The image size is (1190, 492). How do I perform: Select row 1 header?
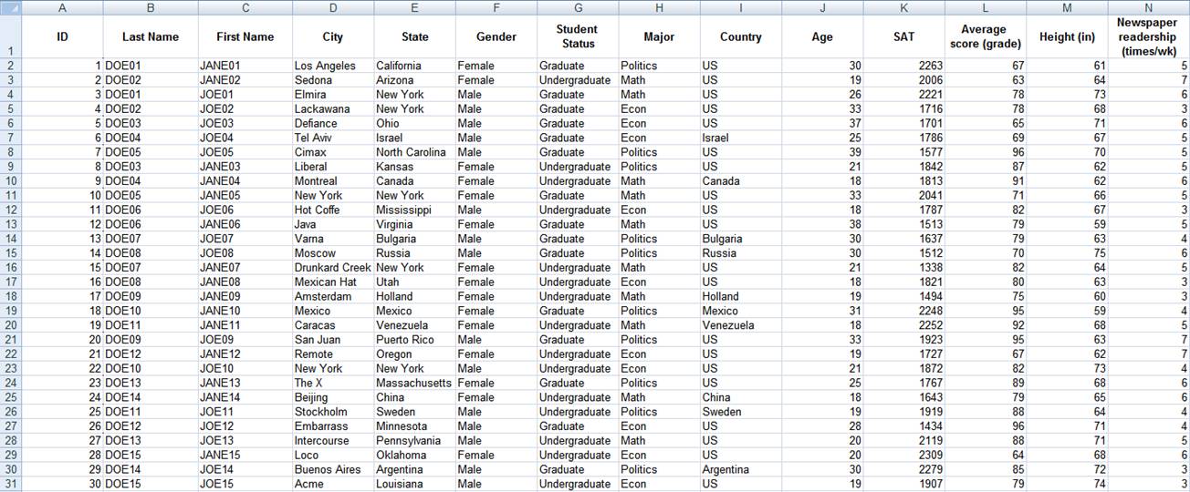[10, 37]
